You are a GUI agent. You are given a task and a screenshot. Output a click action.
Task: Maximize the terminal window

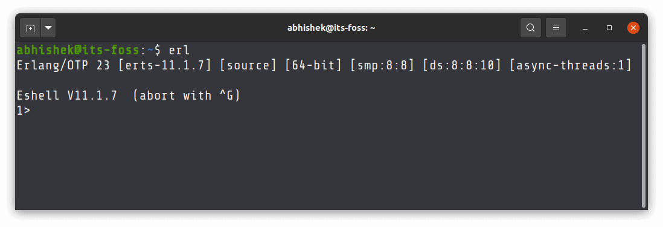pos(609,28)
